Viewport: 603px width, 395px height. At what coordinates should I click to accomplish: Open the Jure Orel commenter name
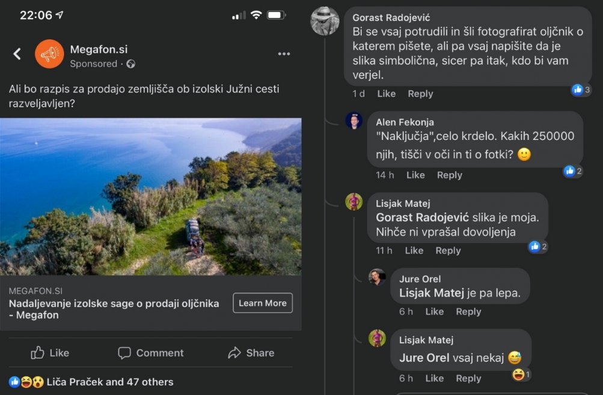pyautogui.click(x=420, y=279)
